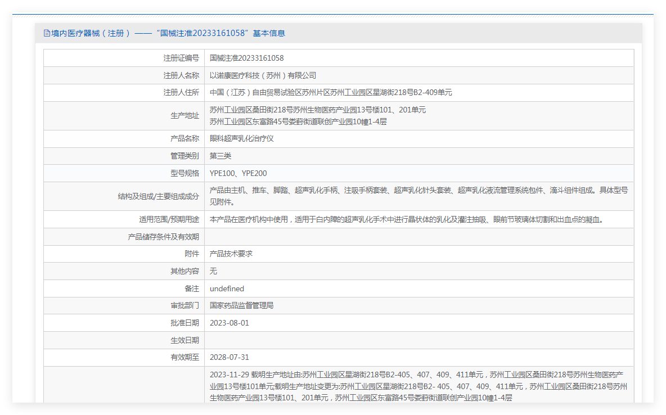The width and height of the screenshot is (666, 415).
Task: Click the 注册人名称 label
Action: (181, 75)
